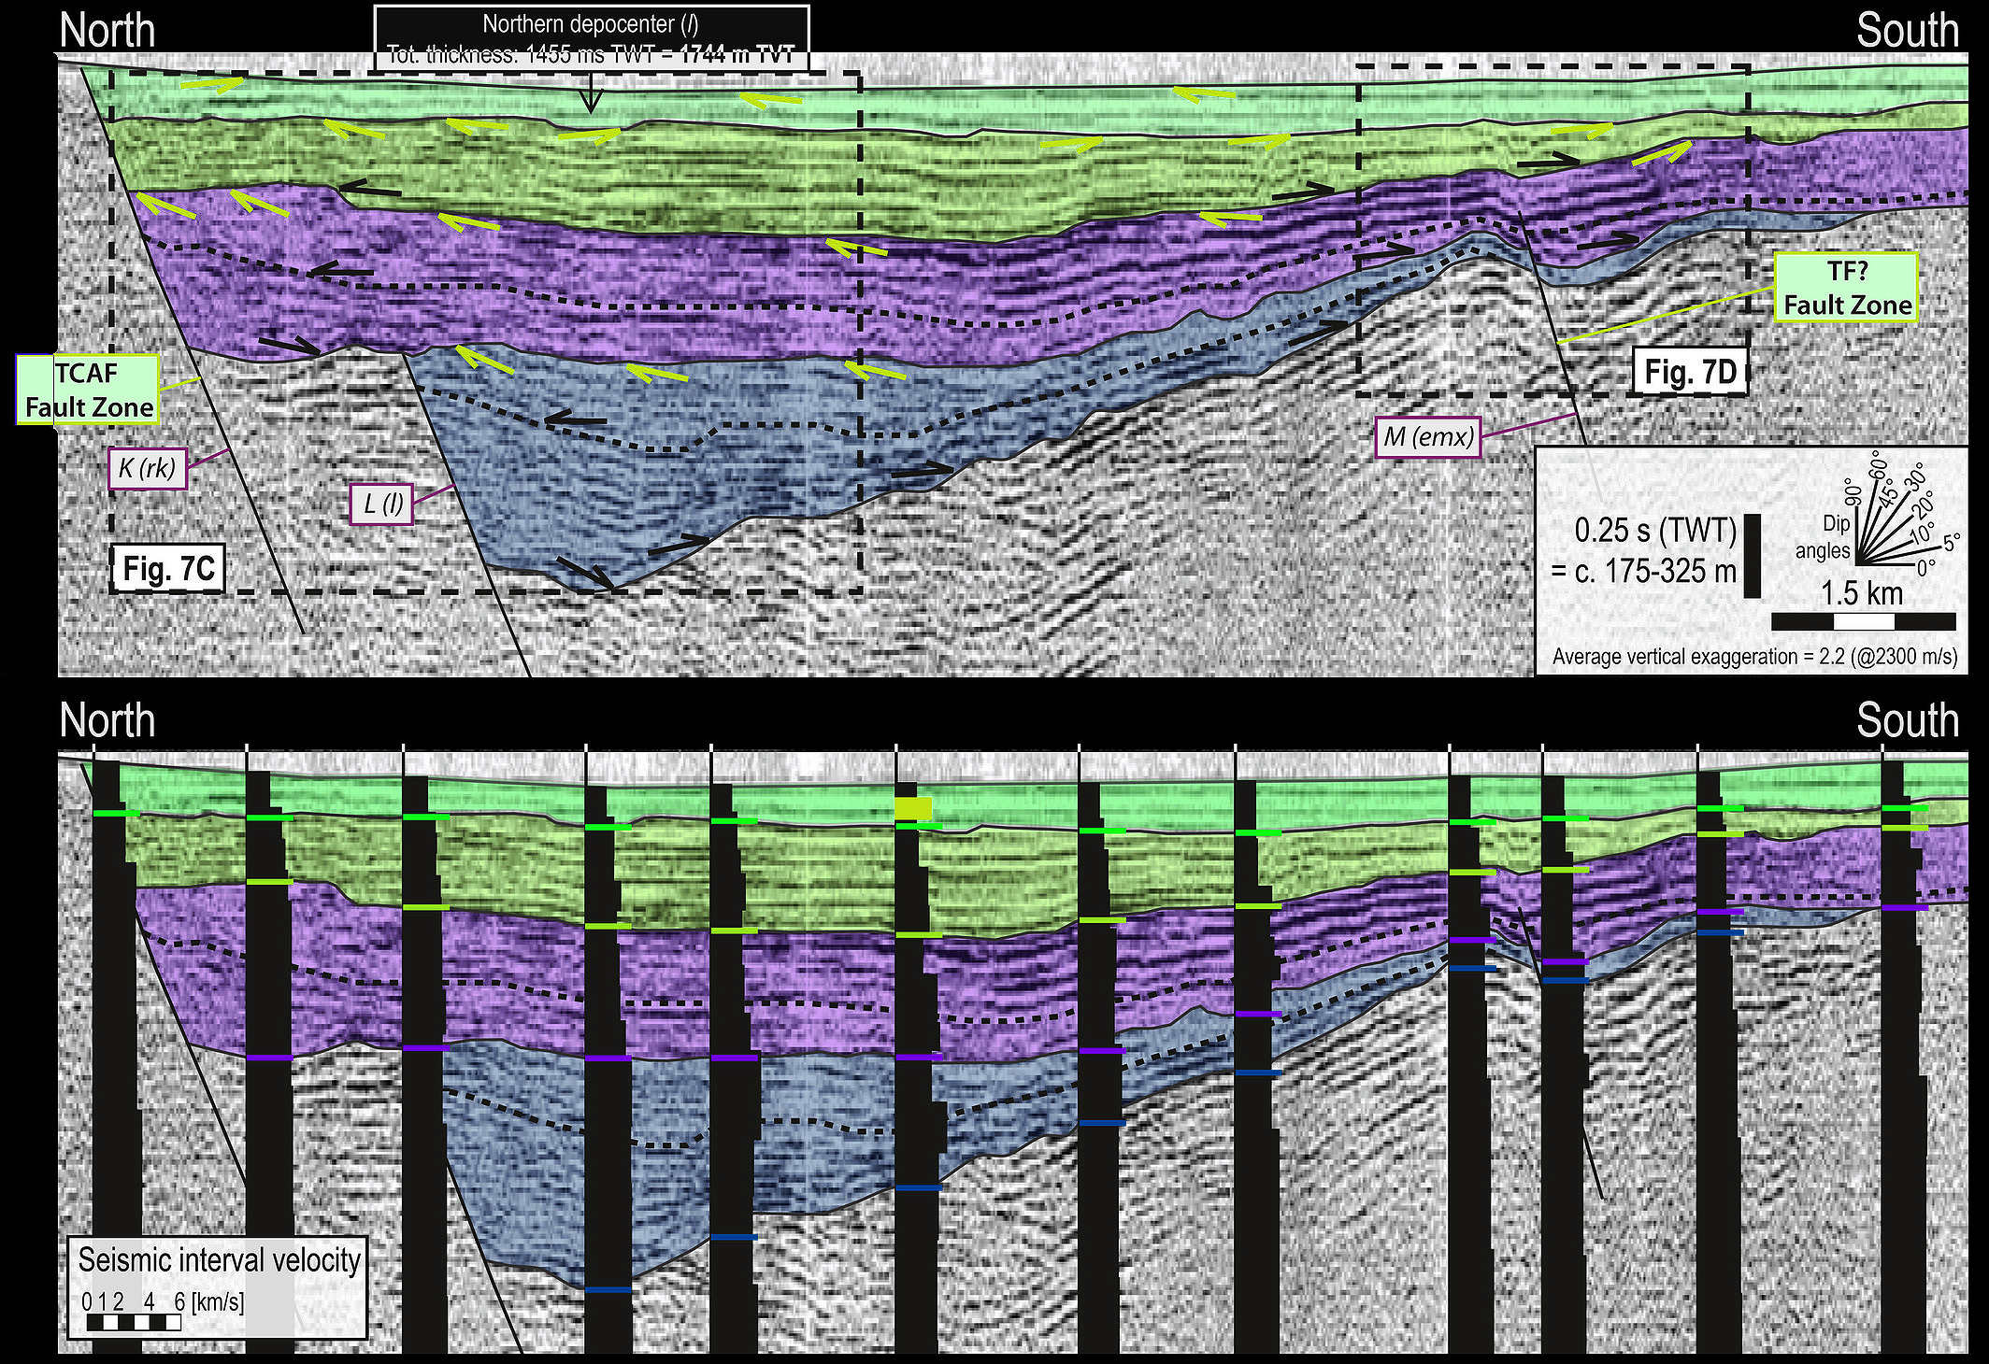
Task: Click the 'North' label of upper panel
Action: point(107,31)
